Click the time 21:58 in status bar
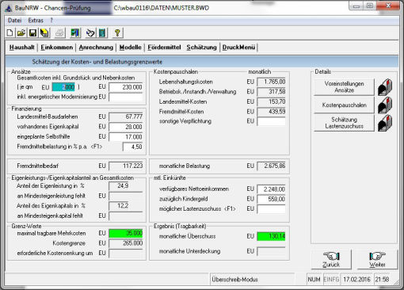Screen dimensions: 404x290 tap(382, 280)
